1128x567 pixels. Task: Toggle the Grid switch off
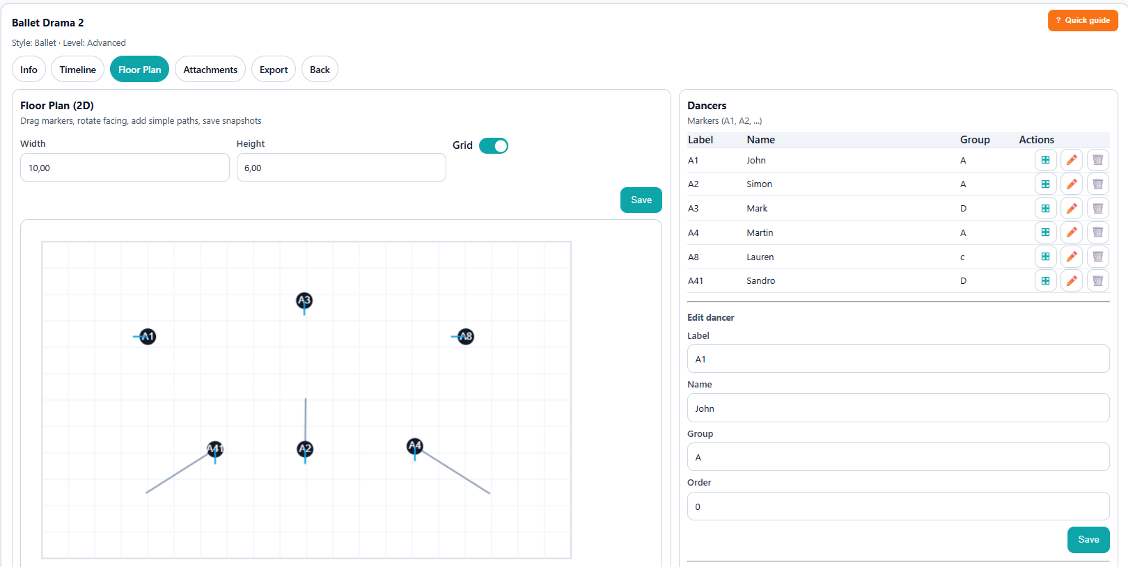click(494, 145)
